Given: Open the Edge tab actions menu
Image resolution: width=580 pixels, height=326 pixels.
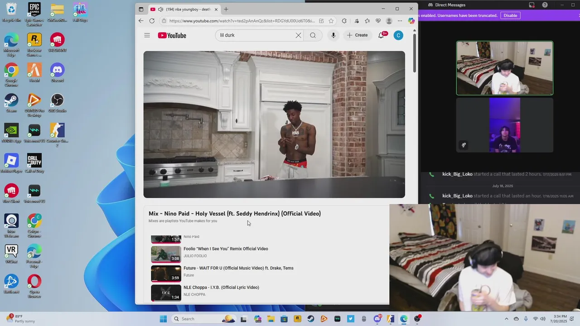Looking at the screenshot, I should coord(141,9).
